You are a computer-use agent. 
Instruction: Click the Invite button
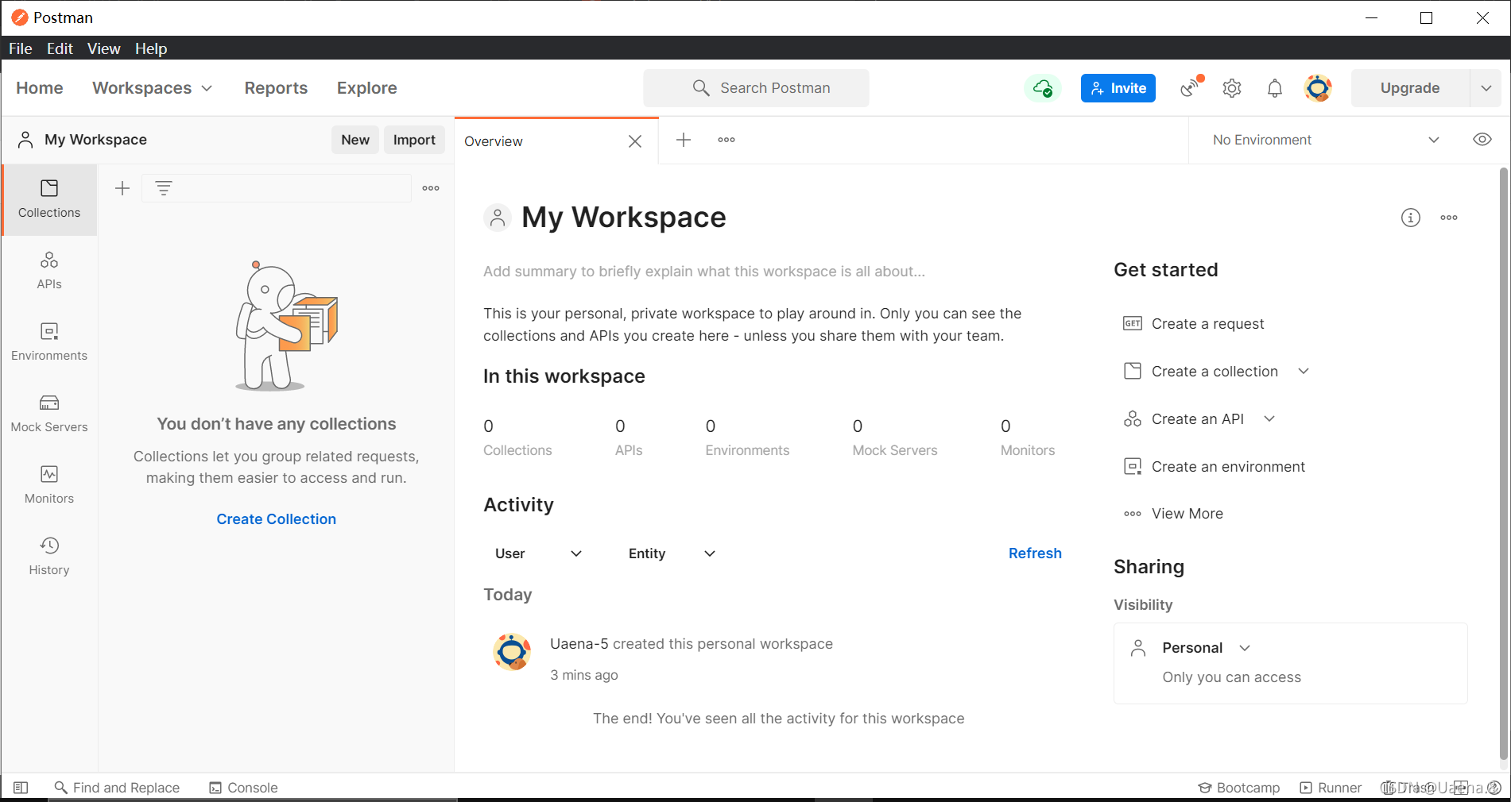coord(1118,88)
